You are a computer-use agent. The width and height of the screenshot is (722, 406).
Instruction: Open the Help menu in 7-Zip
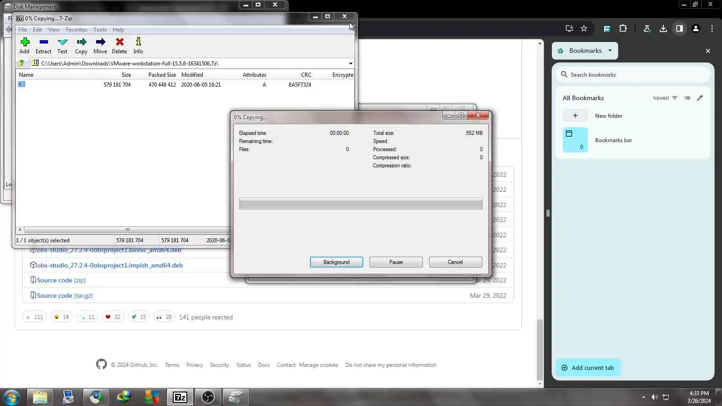118,30
